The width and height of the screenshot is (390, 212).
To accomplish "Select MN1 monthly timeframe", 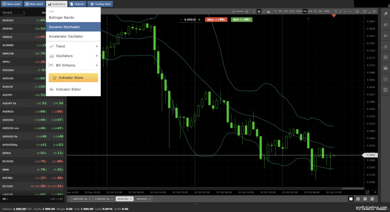I will 327,11.
